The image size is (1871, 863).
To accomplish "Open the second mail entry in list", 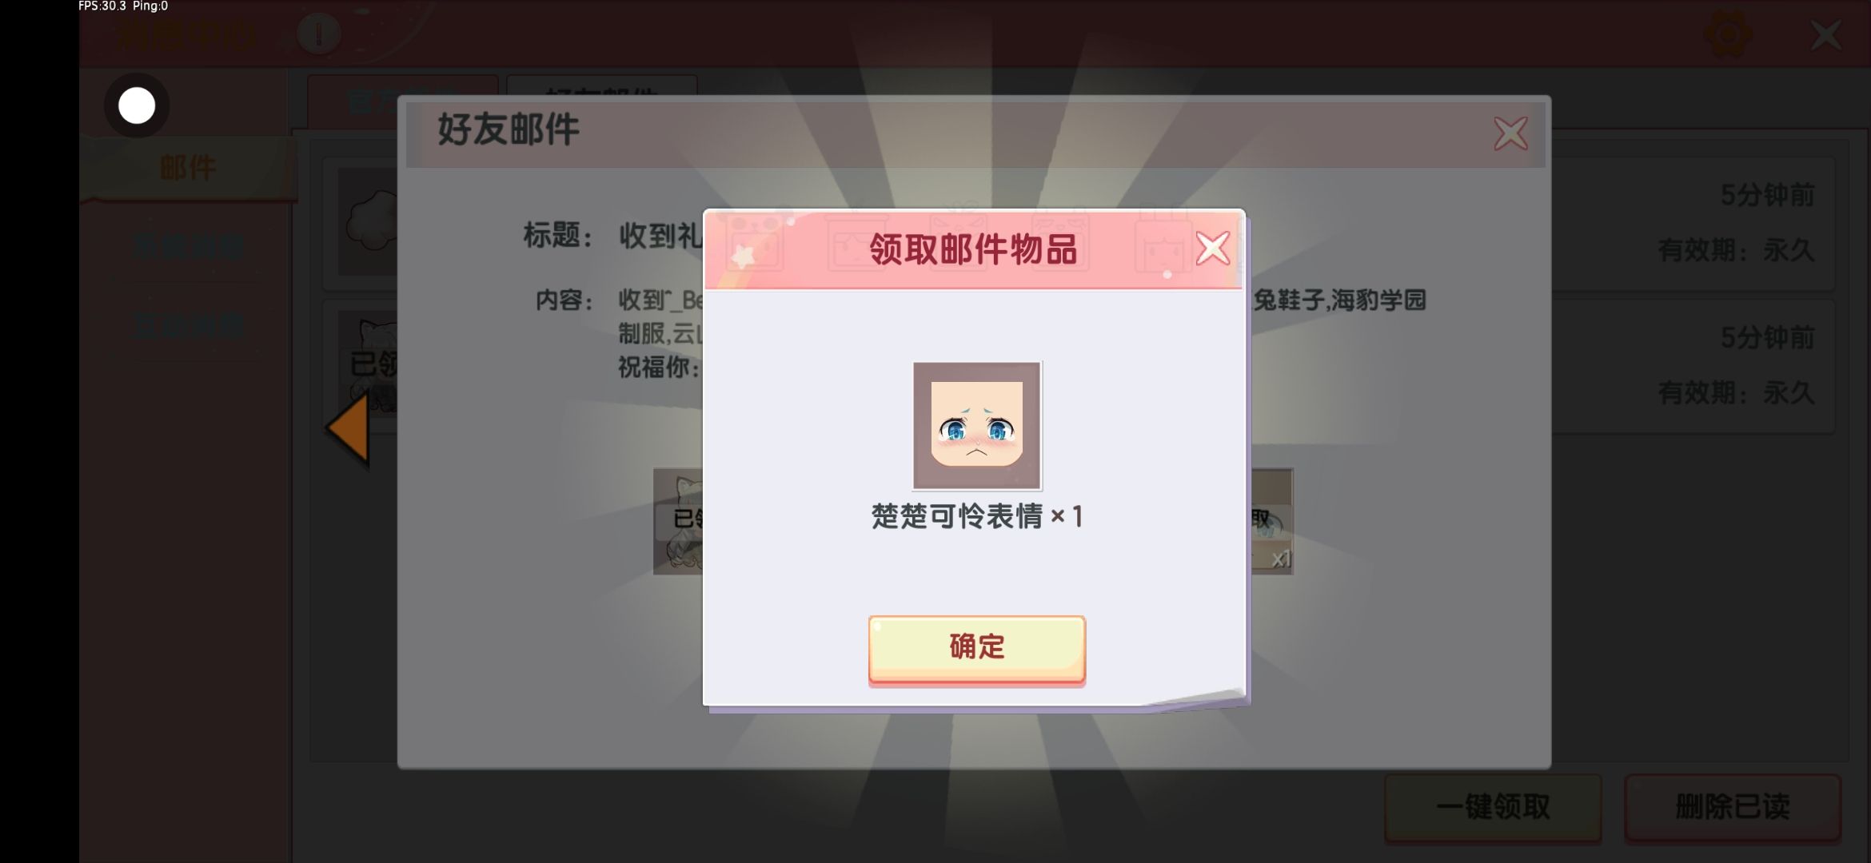I will [1695, 366].
